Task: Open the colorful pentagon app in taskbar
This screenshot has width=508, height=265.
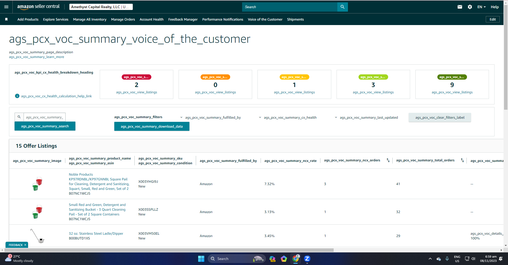Action: (284, 259)
